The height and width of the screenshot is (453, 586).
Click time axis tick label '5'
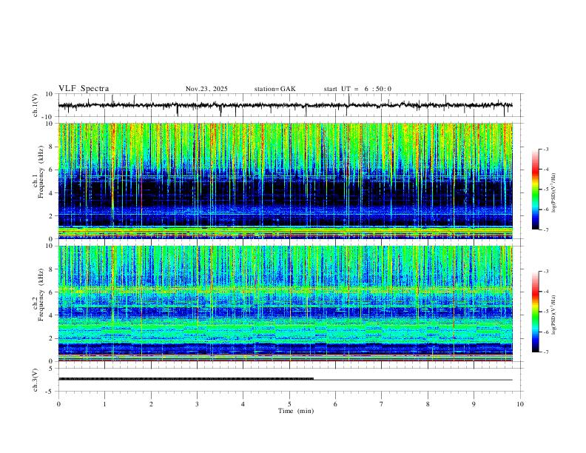(289, 404)
